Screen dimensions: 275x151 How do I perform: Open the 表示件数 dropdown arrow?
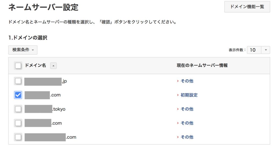pyautogui.click(x=266, y=50)
